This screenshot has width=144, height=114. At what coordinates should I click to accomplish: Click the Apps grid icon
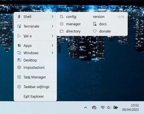click(19, 46)
